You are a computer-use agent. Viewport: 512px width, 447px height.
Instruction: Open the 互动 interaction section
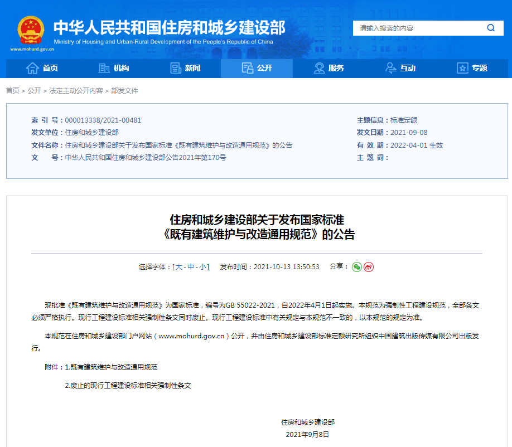click(400, 68)
